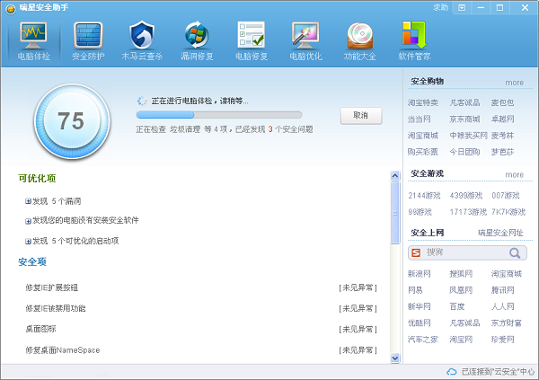This screenshot has height=380, width=539.
Task: Expand the 5 个可优化的启动项 item
Action: click(28, 242)
